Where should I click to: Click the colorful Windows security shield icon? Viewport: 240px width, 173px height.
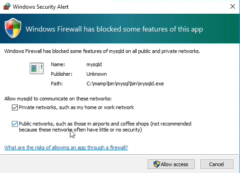click(13, 28)
